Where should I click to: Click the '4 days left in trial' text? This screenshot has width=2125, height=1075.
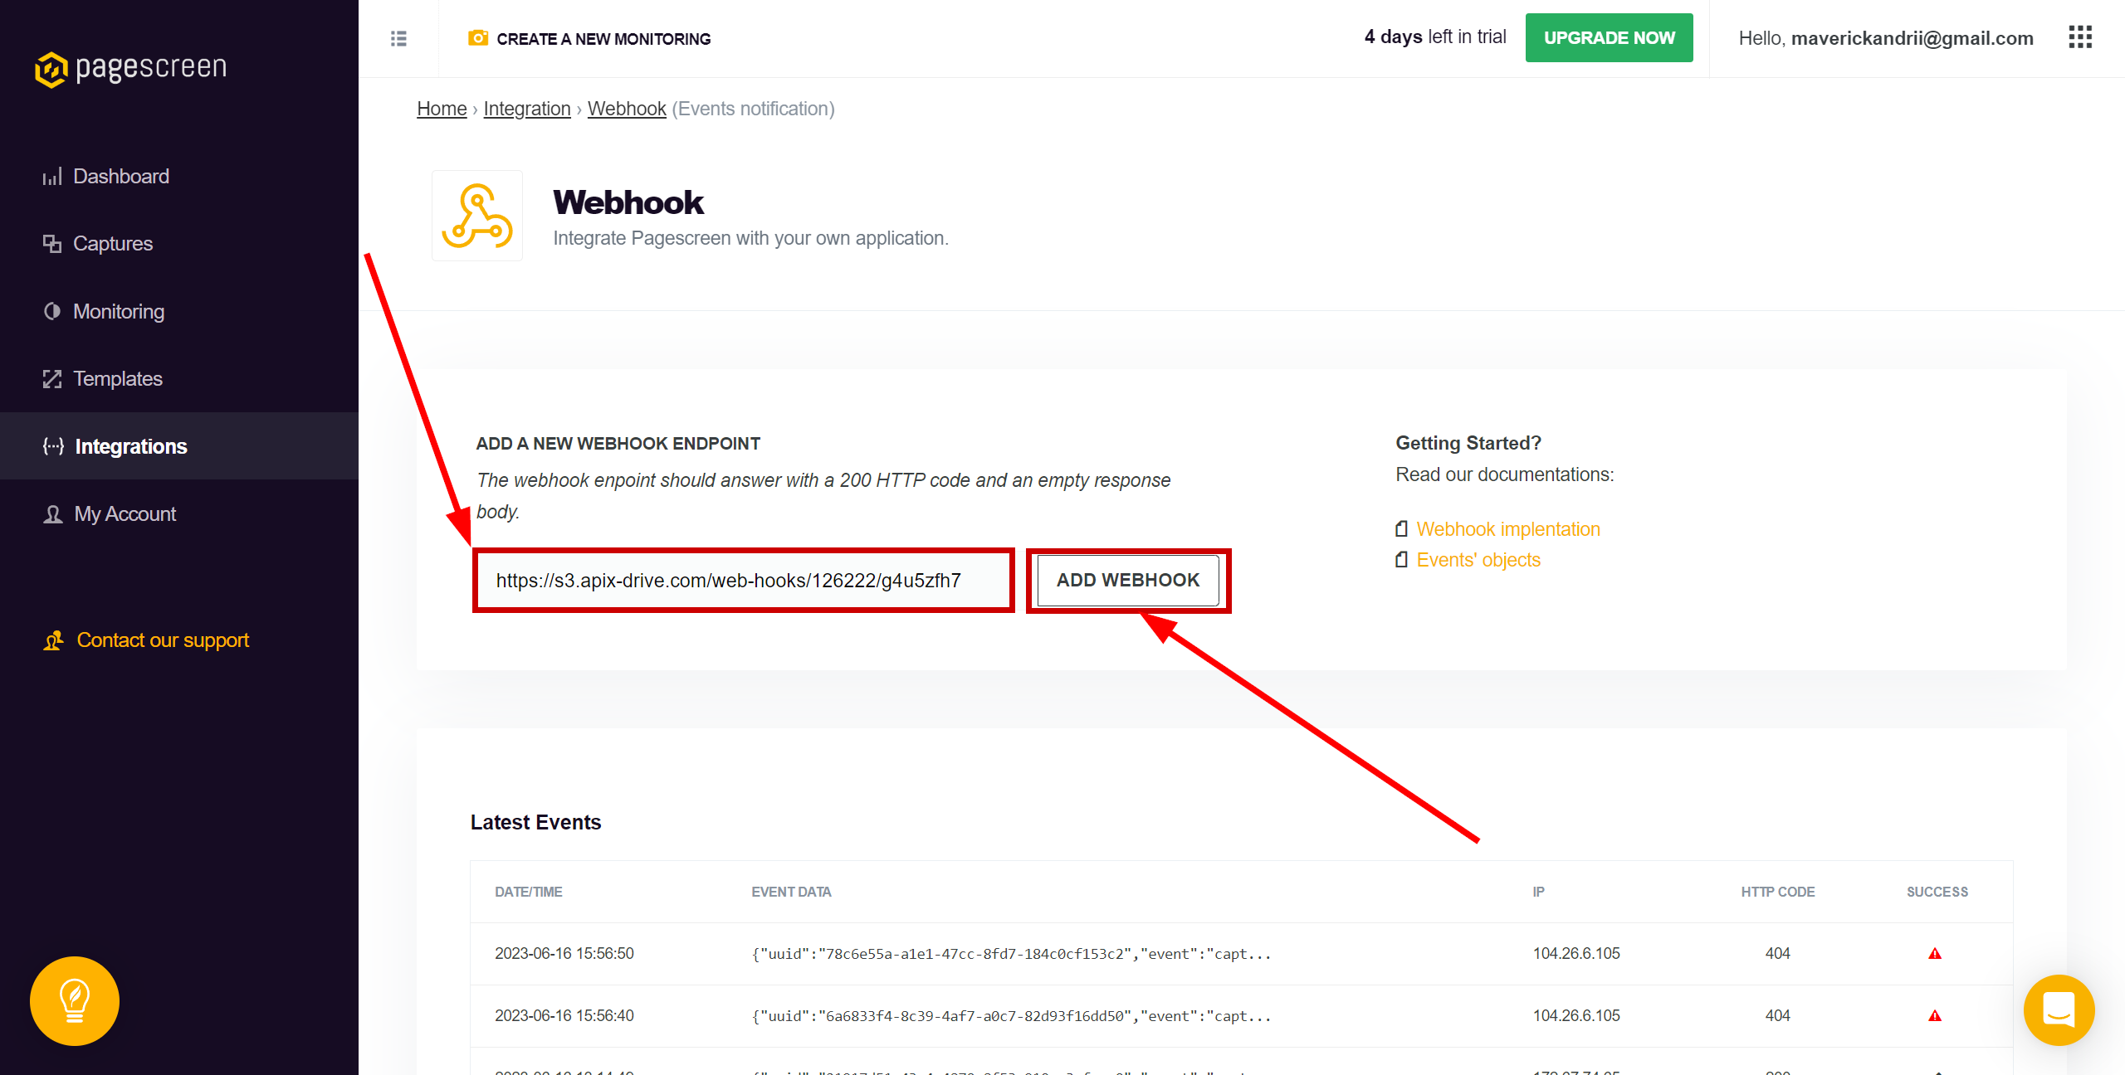(x=1435, y=37)
